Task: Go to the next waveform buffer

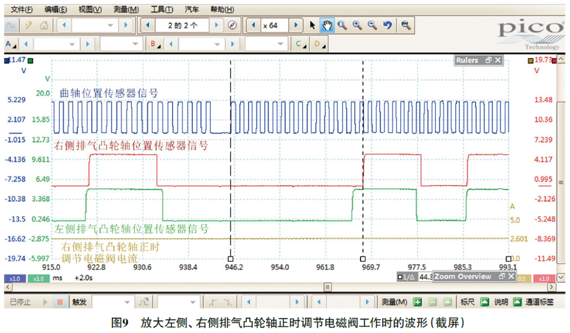Action: [216, 25]
